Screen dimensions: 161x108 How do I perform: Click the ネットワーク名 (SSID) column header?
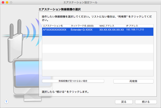coord(83,26)
